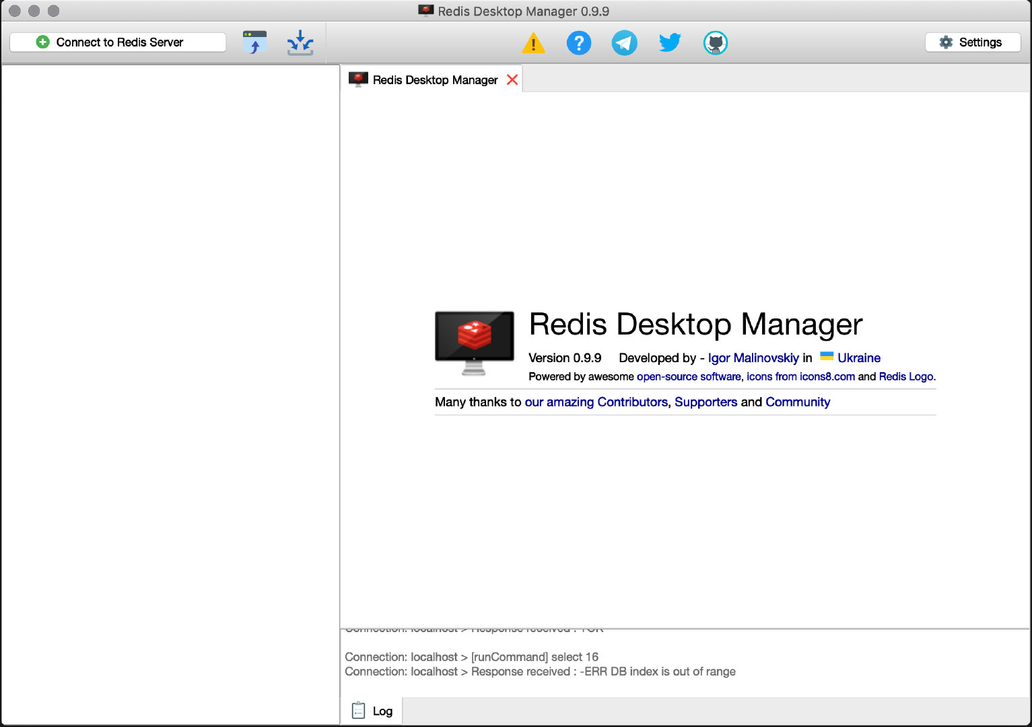
Task: Open our amazing Contributors link
Action: point(596,402)
